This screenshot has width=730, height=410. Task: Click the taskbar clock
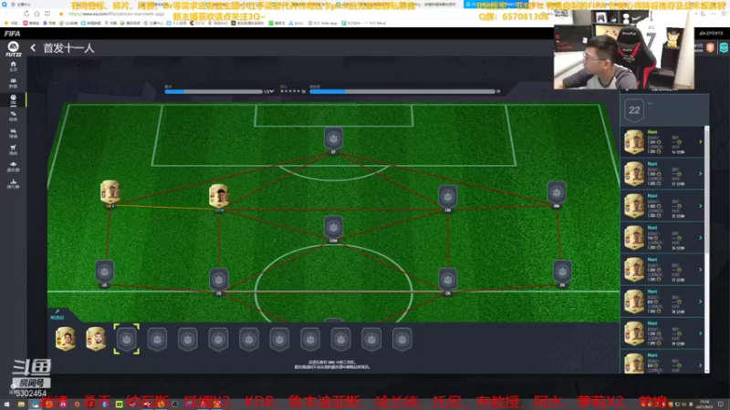(x=705, y=404)
